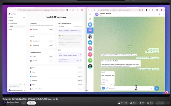The width and height of the screenshot is (171, 106).
Task: Open Search in the Composio sidebar
Action: point(17,18)
